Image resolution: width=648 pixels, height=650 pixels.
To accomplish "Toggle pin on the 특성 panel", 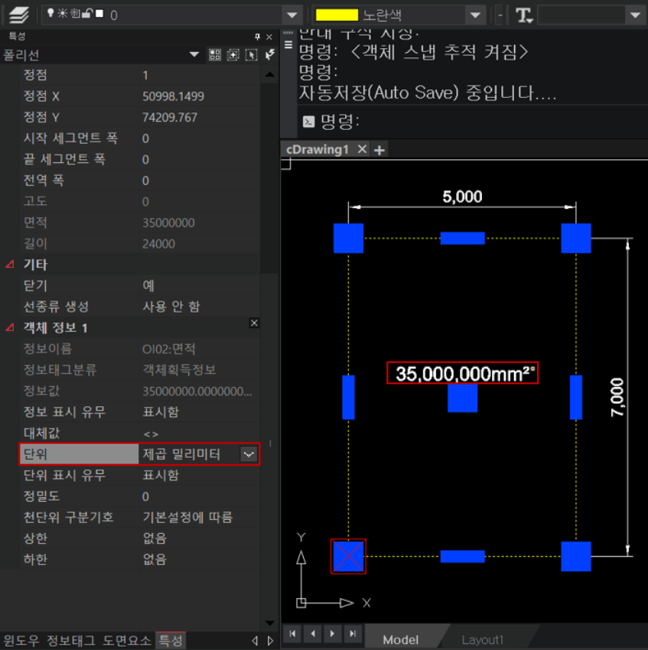I will point(258,37).
